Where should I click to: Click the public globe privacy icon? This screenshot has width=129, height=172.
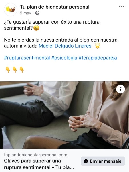click(x=37, y=13)
